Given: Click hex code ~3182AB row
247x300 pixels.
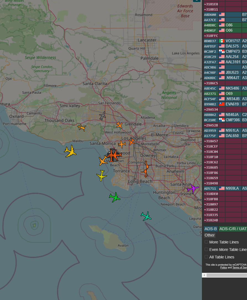Looking at the screenshot, I should coord(211,220).
